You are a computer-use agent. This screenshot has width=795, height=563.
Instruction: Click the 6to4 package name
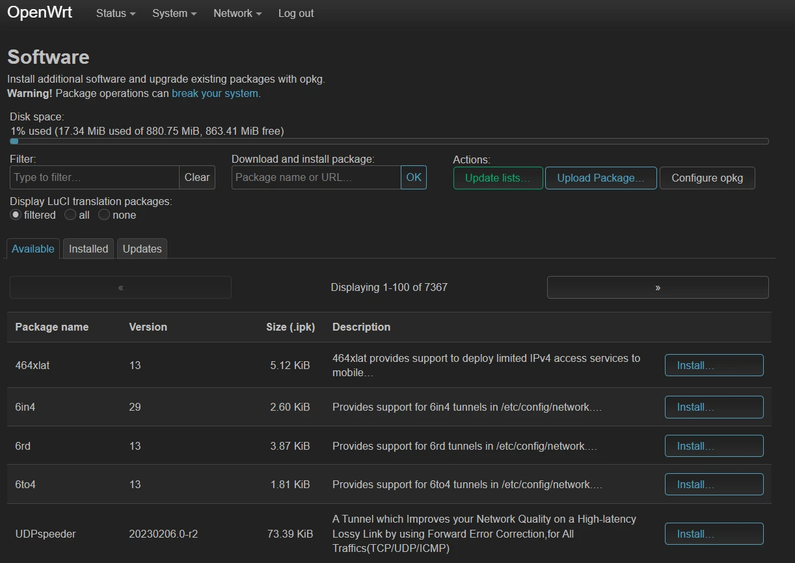pyautogui.click(x=25, y=484)
